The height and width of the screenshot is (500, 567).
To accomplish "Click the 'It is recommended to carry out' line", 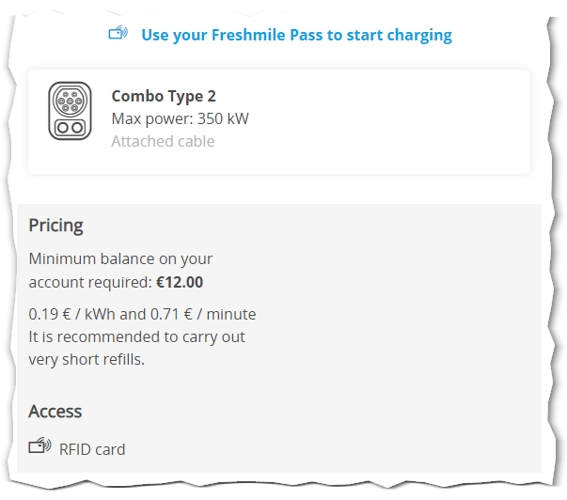I will coord(136,337).
